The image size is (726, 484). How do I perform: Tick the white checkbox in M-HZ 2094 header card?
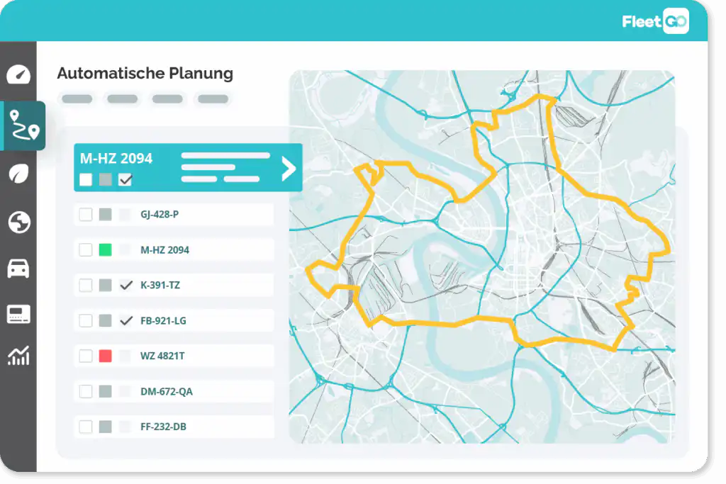86,179
